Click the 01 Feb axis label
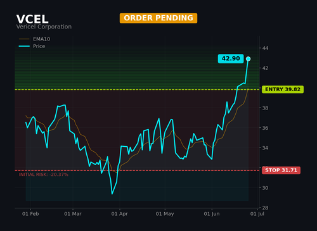Viewport: 317px width, 231px height. click(x=30, y=214)
